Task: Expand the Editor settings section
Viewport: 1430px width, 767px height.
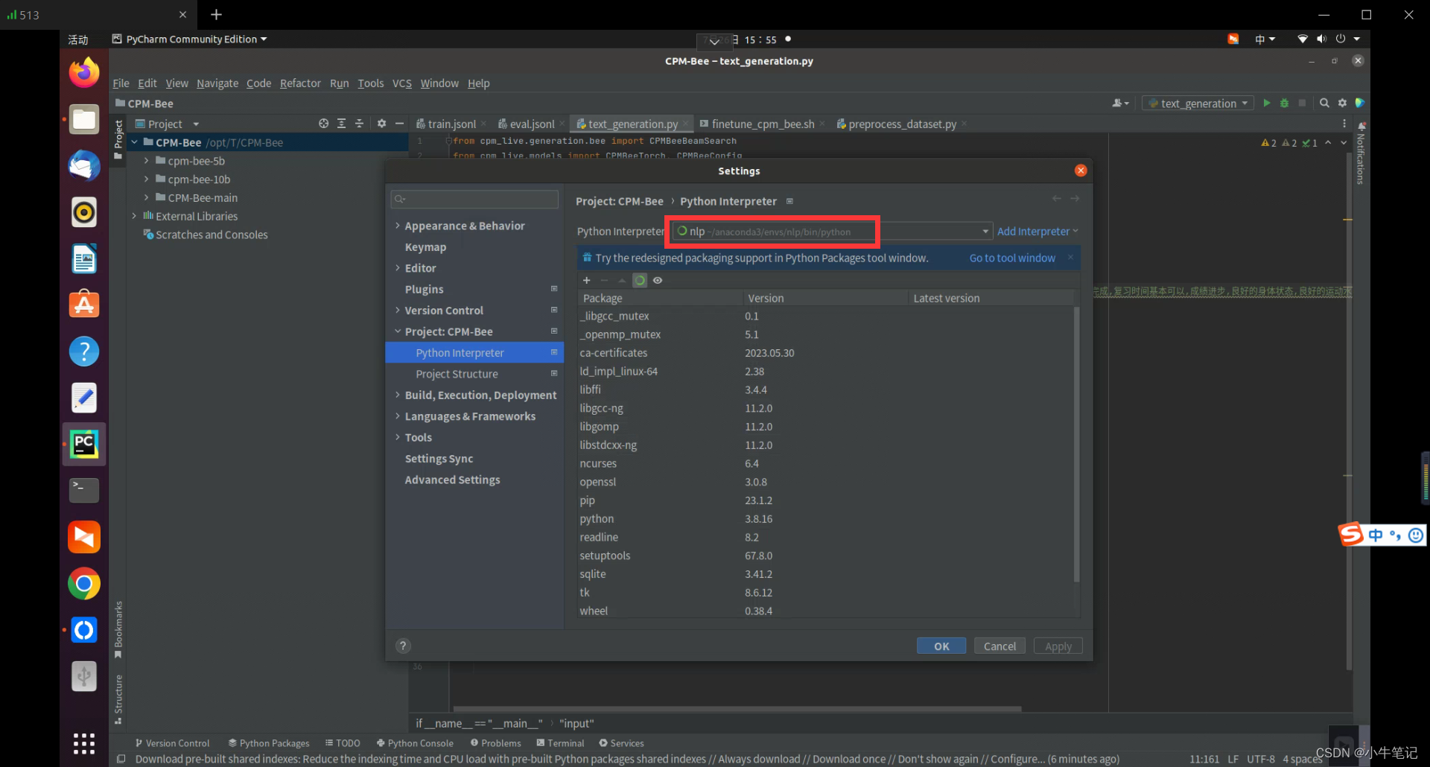Action: pyautogui.click(x=398, y=268)
